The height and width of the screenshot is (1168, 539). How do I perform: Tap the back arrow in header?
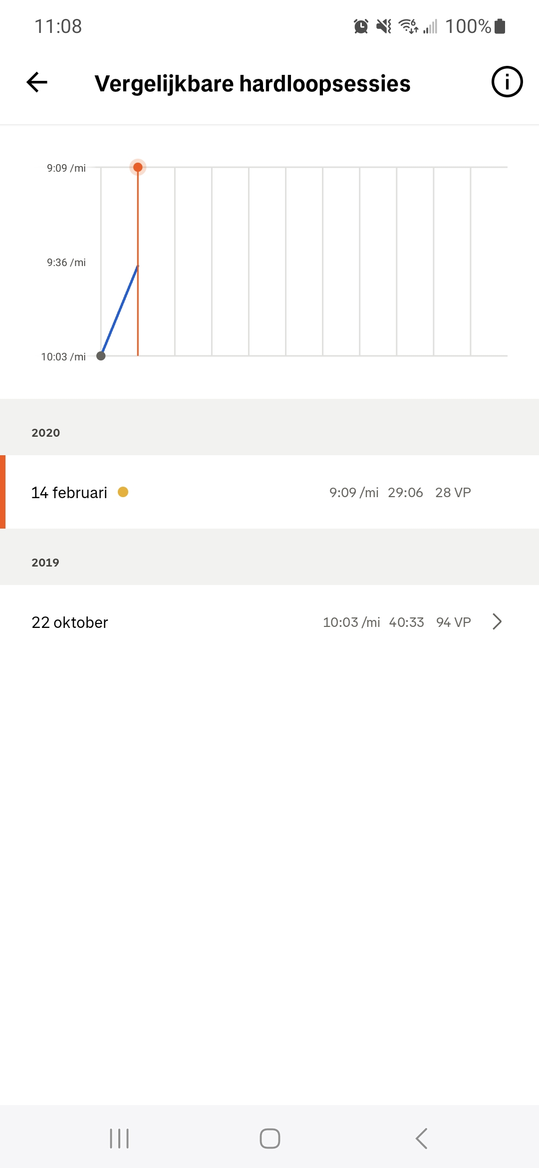pyautogui.click(x=37, y=82)
